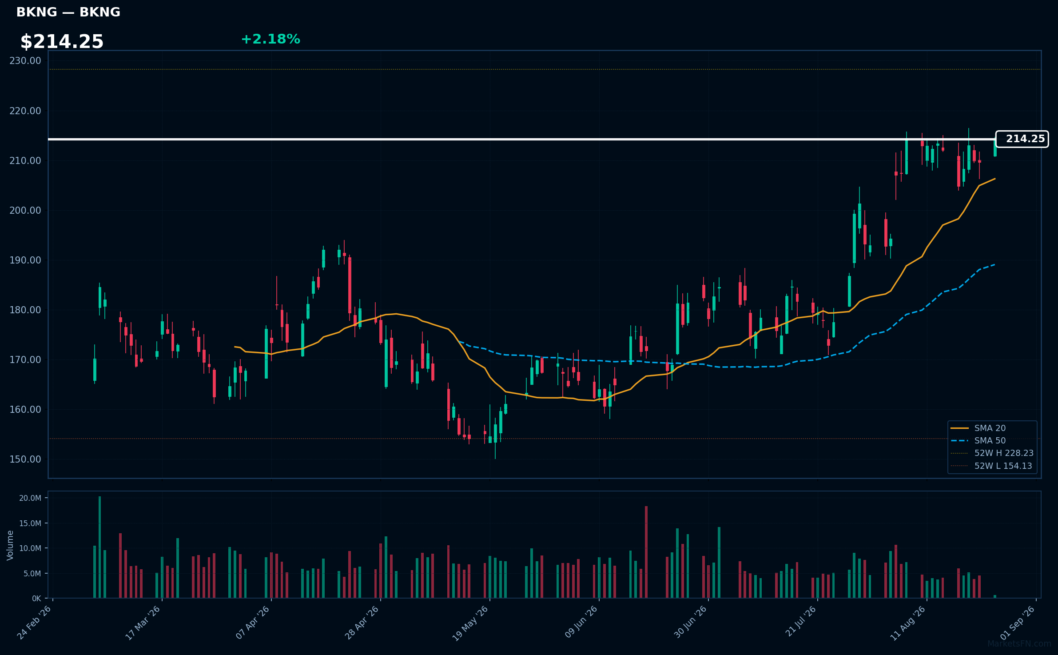Click the 20.0M volume axis label

pos(30,498)
